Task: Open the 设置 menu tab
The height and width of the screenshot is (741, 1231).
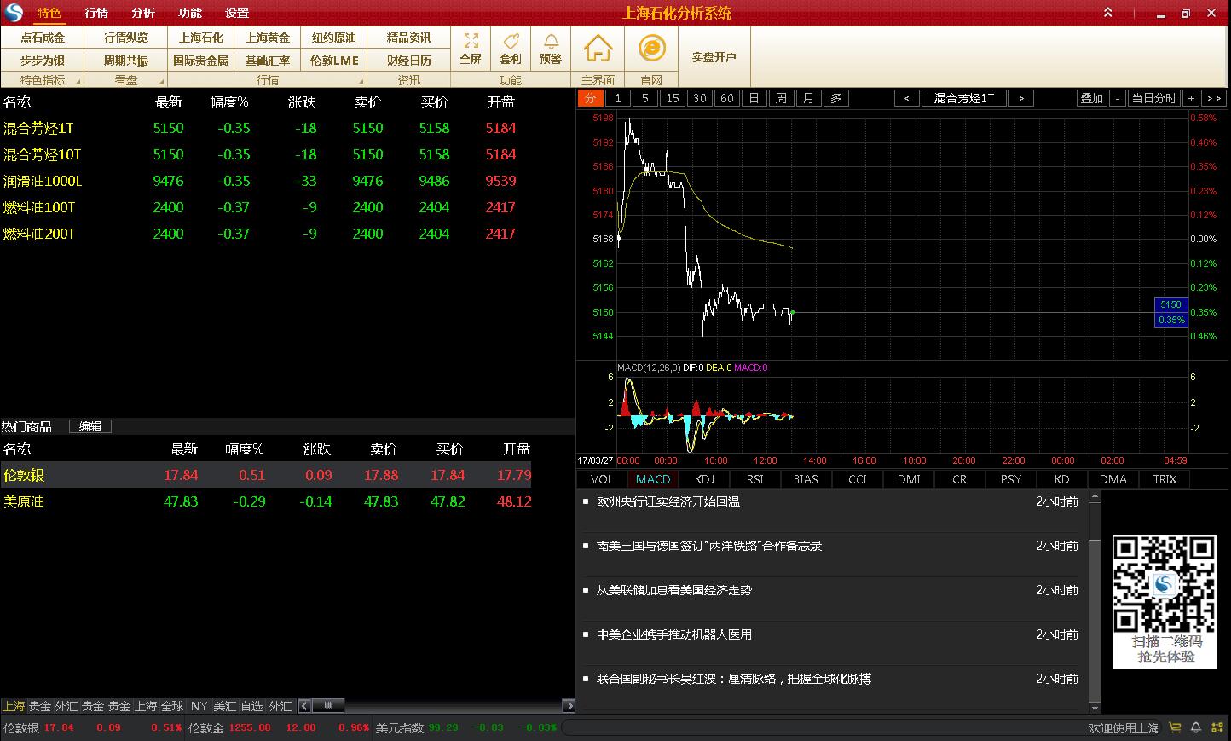Action: (x=237, y=13)
